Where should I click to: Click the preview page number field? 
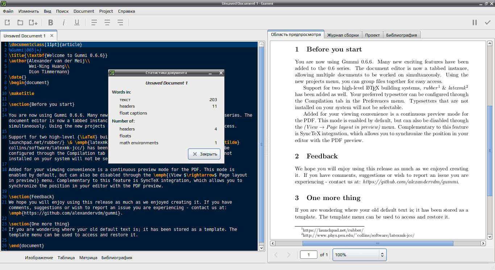(x=309, y=255)
